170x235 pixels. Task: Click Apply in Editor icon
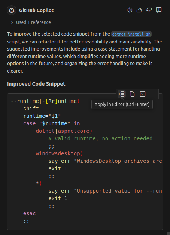(122, 94)
